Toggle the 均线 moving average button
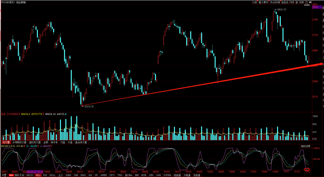 (292, 2)
